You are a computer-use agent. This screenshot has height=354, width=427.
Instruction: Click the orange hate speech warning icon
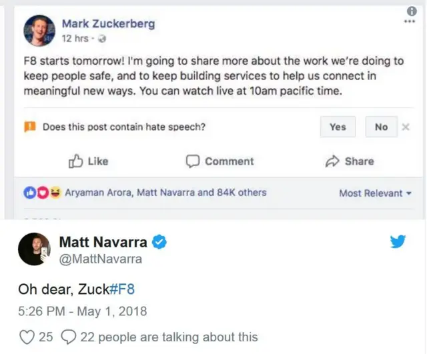29,127
